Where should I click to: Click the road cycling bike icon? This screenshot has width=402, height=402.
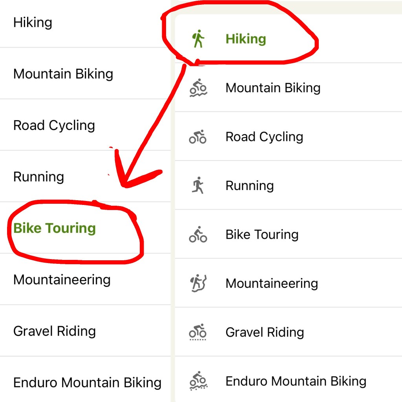click(198, 137)
